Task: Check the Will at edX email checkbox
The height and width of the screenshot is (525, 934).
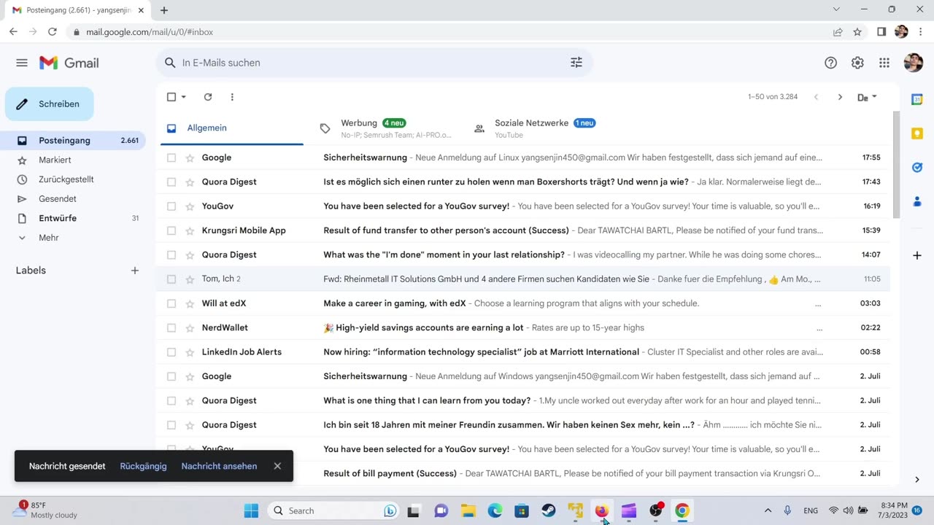Action: pos(171,303)
